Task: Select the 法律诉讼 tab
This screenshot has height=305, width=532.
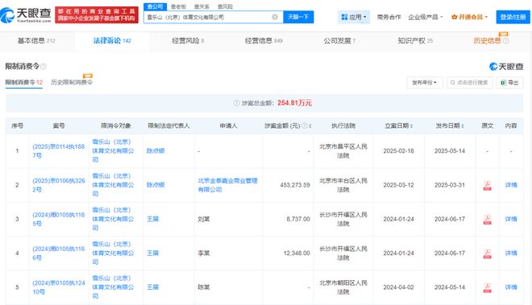Action: pos(112,41)
